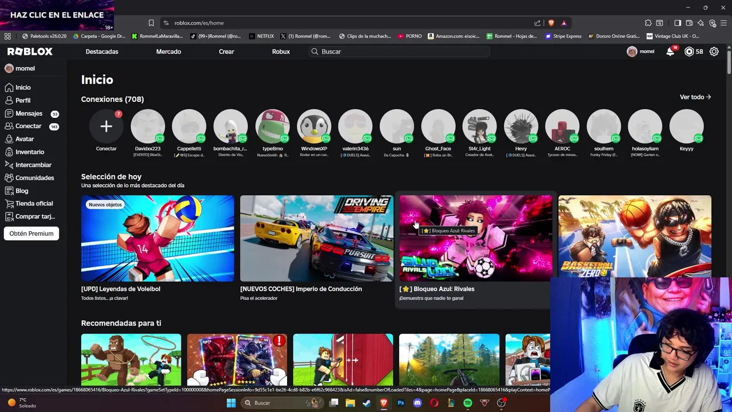Open the Paletools v26.0.20 bookmark
This screenshot has height=412, width=732.
[x=44, y=36]
